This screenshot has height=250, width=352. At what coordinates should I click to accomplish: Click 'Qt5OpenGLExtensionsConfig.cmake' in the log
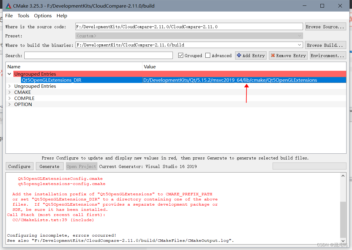[x=60, y=179]
